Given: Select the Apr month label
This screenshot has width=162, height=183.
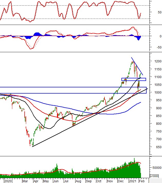Looking at the screenshot, I should (x=36, y=181).
